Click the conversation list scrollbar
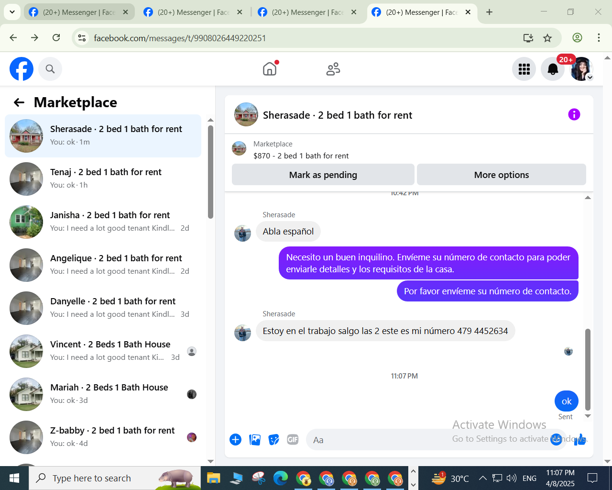The width and height of the screenshot is (612, 490). 210,172
